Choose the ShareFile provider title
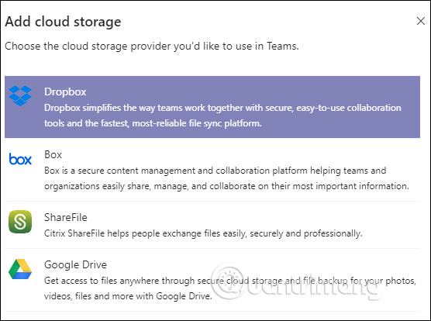This screenshot has height=321, width=431. (66, 217)
